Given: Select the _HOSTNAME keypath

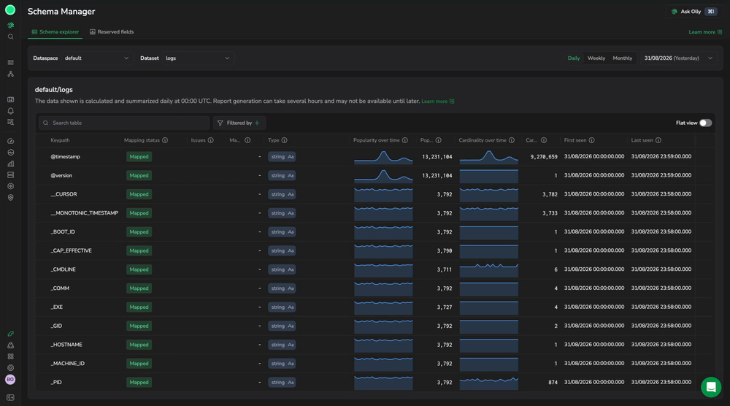Looking at the screenshot, I should click(x=66, y=345).
